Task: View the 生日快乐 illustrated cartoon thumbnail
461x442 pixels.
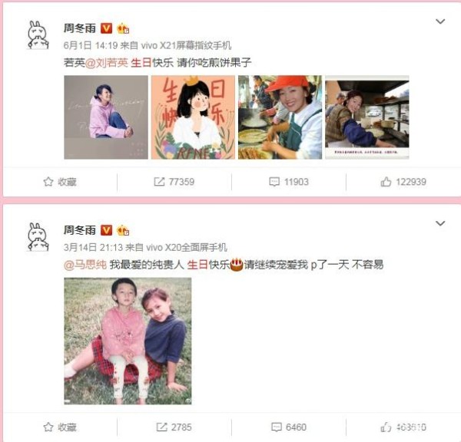Action: pyautogui.click(x=193, y=117)
